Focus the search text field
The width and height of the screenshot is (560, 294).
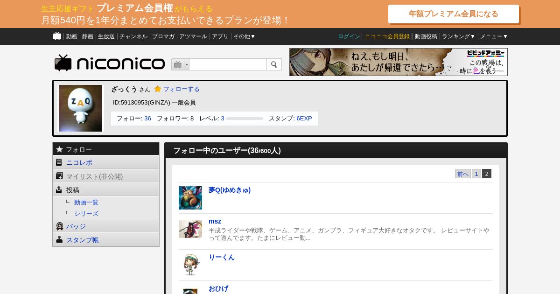(228, 64)
